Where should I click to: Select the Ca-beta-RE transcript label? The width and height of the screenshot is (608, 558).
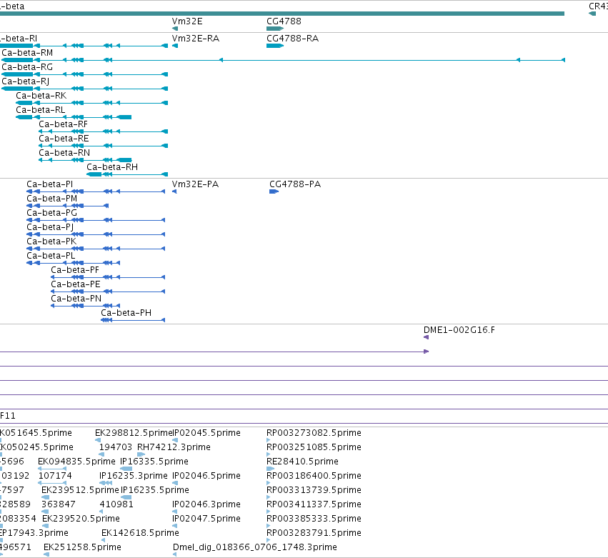click(x=64, y=139)
